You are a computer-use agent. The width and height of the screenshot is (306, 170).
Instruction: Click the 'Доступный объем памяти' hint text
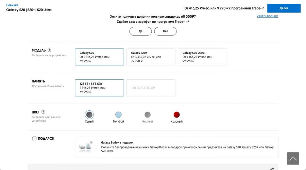tap(48, 86)
